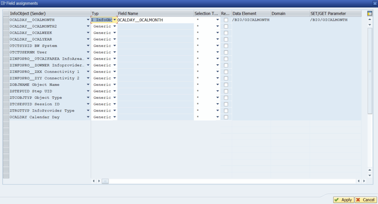
Task: Click the scroll up arrow of vertical scrollbar
Action: pos(370,20)
